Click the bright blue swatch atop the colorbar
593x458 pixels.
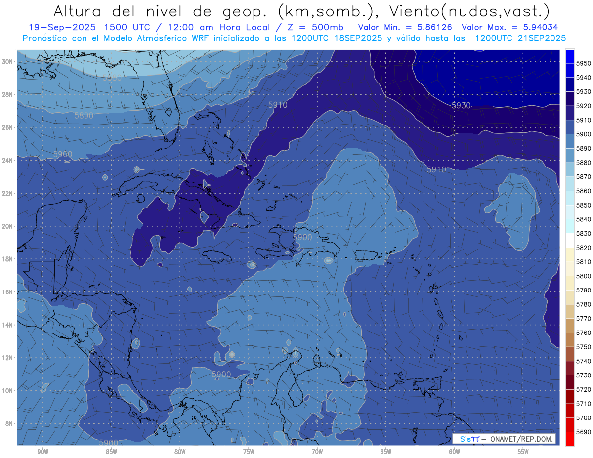tap(570, 55)
